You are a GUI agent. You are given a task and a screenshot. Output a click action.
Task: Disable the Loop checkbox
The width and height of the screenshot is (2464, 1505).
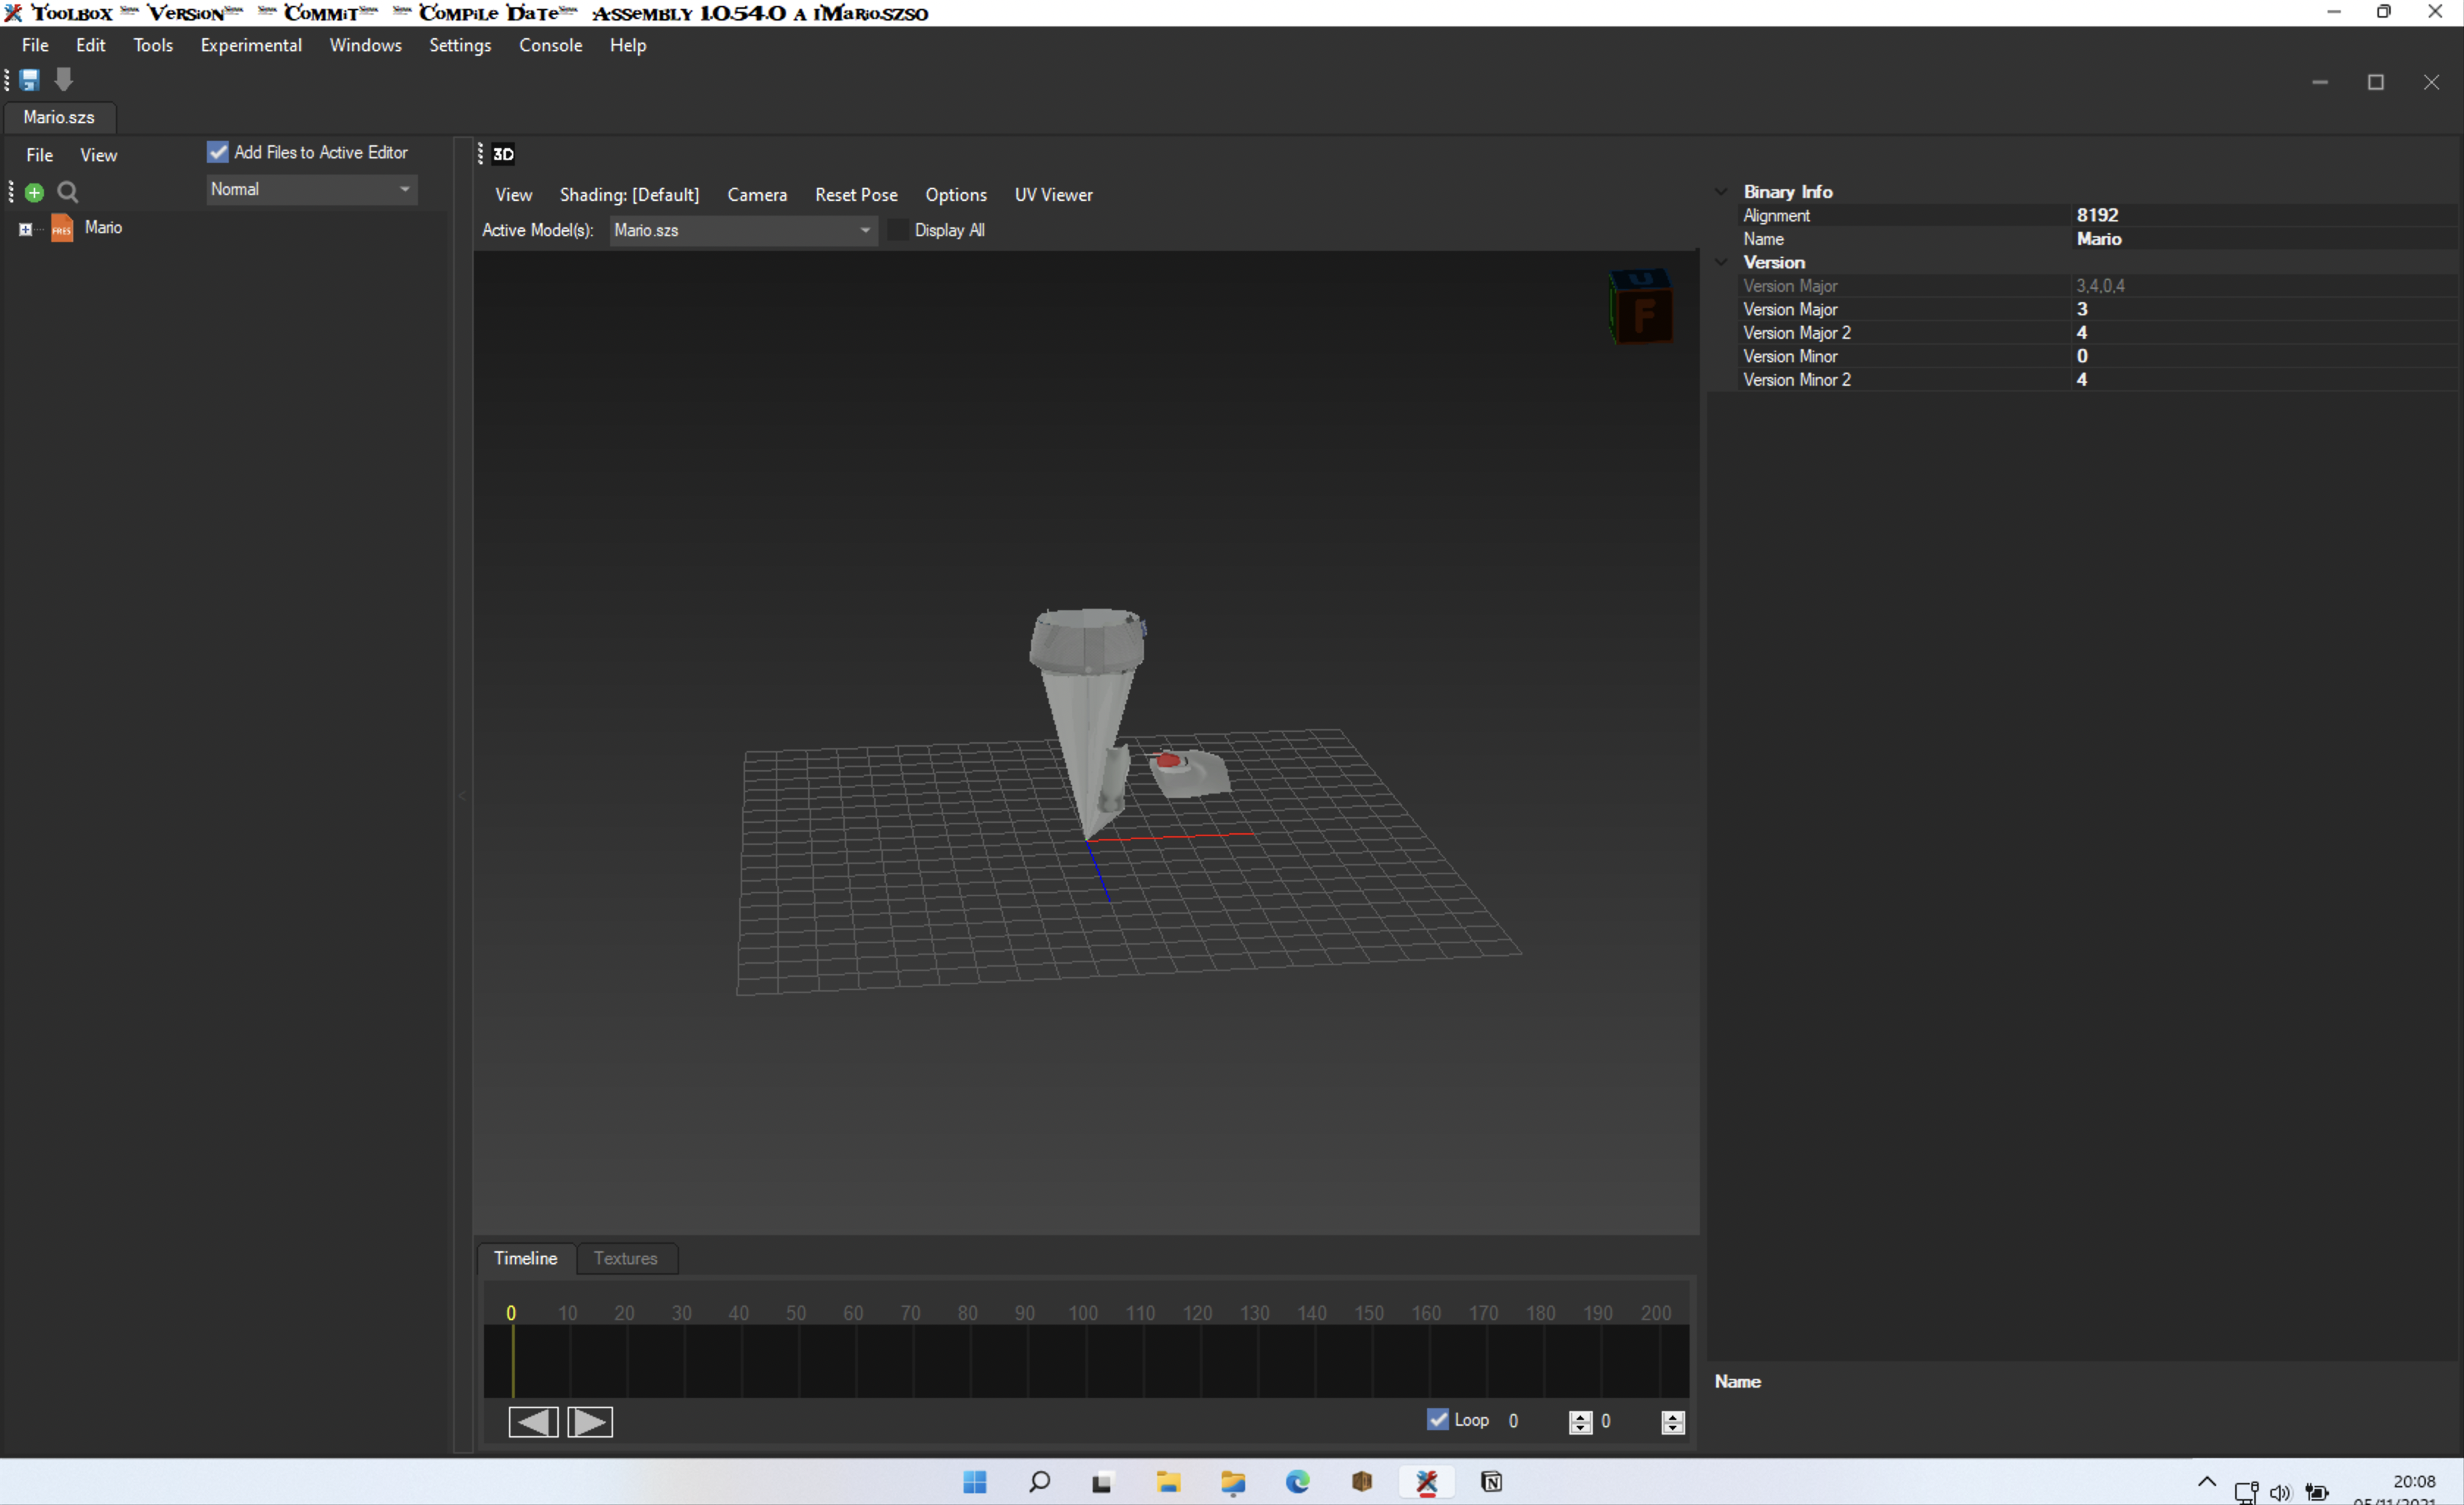[x=1437, y=1419]
